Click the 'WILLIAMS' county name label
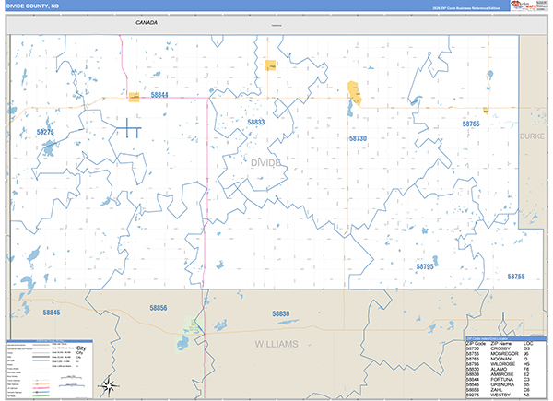 click(x=276, y=344)
